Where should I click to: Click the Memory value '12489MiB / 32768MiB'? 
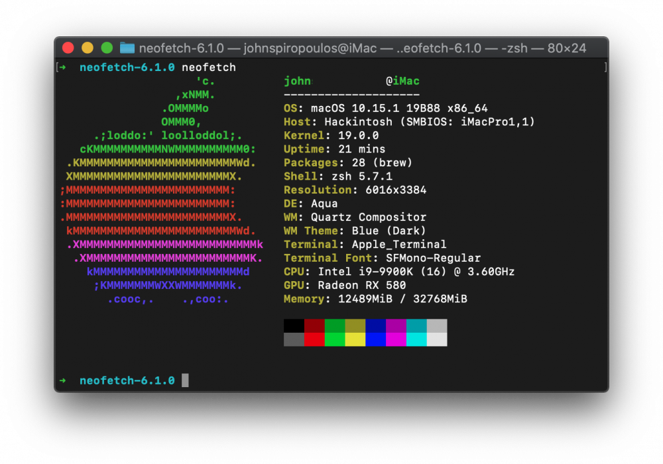(x=403, y=299)
